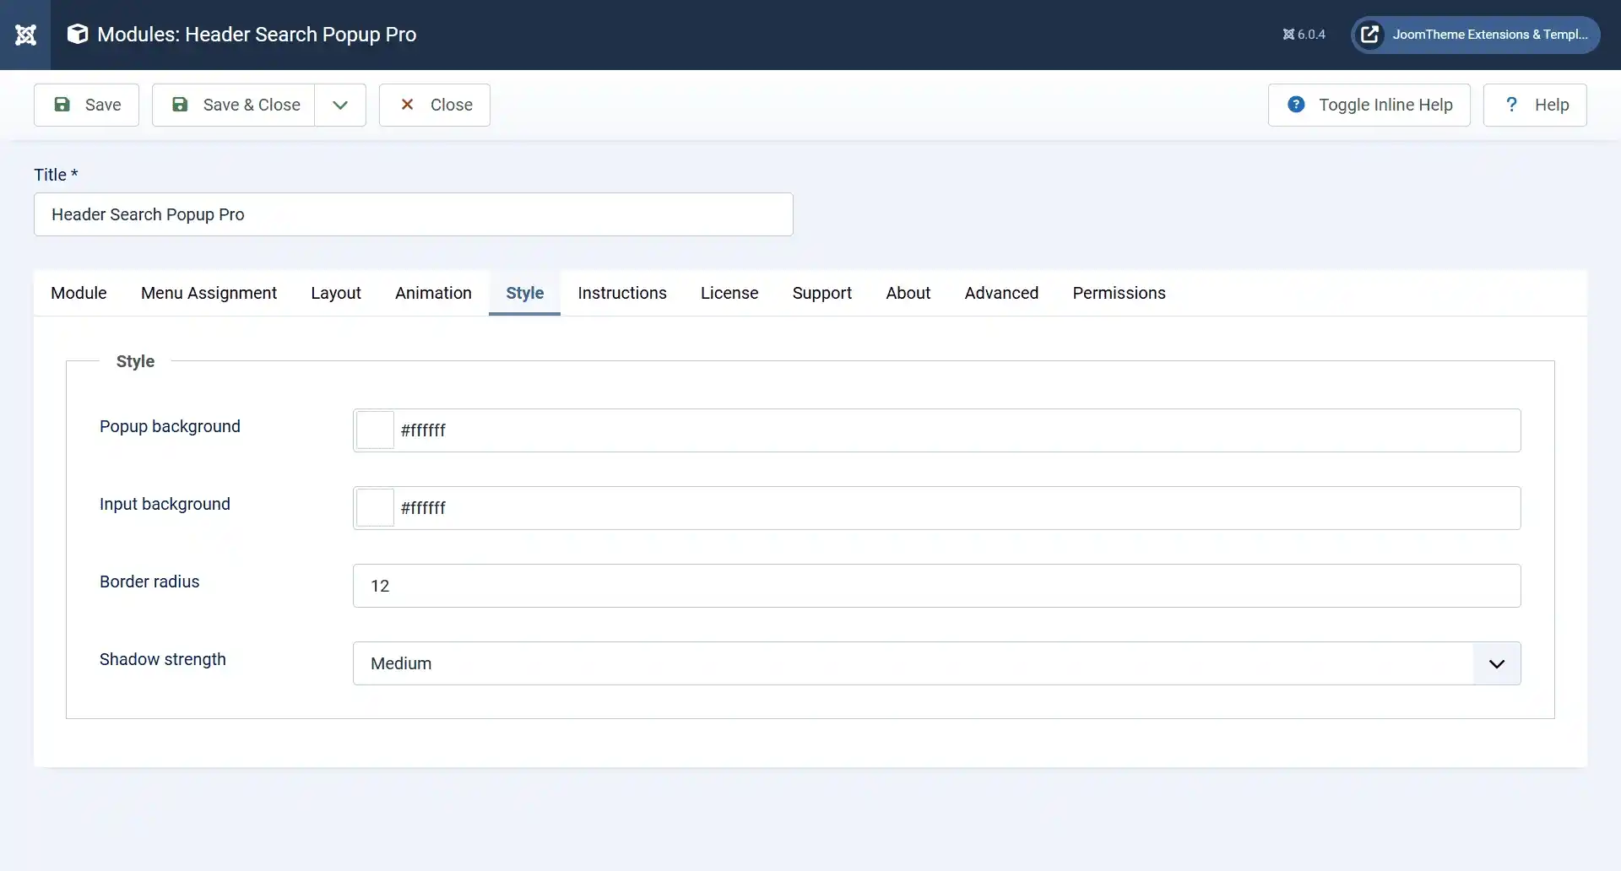Click the module cube icon in header

click(x=78, y=35)
